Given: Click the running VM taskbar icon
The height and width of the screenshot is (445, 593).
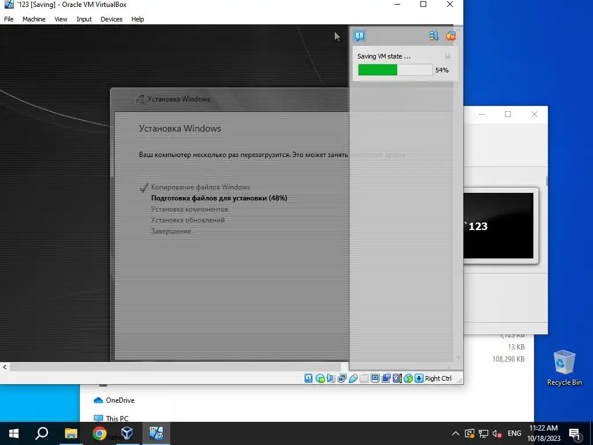Looking at the screenshot, I should (x=156, y=433).
